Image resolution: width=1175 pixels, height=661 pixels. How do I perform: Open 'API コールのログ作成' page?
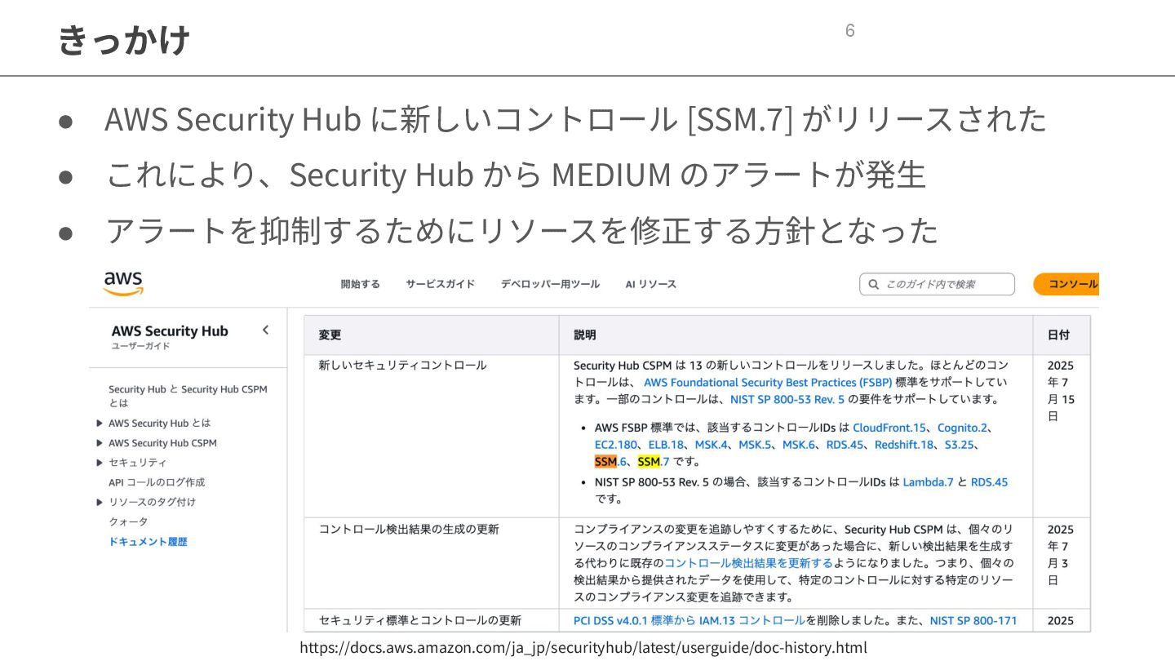(x=157, y=482)
